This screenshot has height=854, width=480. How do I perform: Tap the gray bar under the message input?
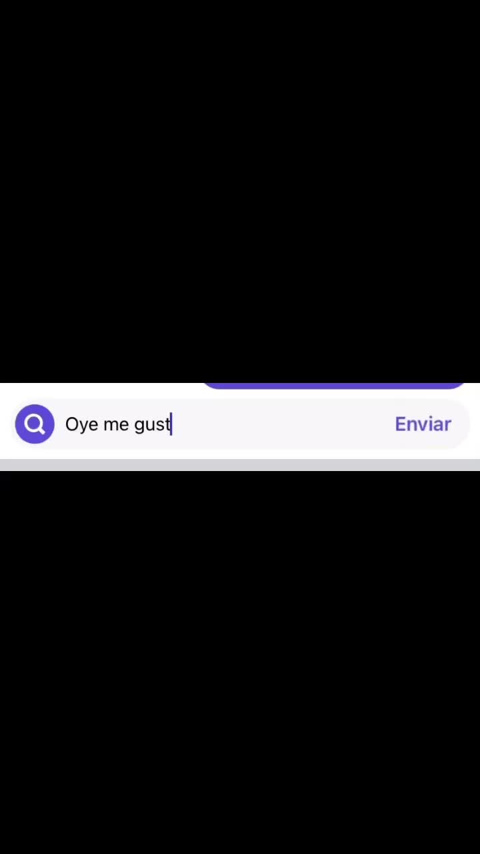pyautogui.click(x=240, y=465)
